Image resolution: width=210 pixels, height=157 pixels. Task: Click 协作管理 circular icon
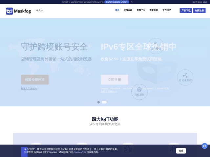tap(156, 46)
